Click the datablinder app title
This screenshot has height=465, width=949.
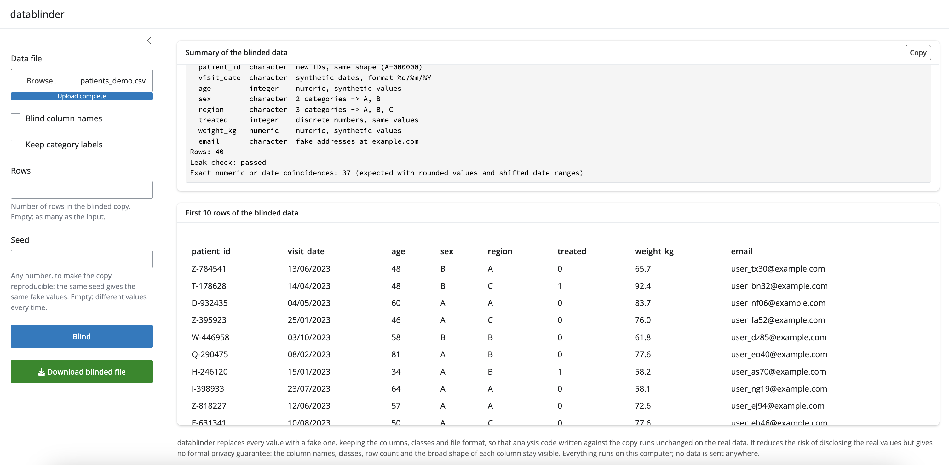37,14
